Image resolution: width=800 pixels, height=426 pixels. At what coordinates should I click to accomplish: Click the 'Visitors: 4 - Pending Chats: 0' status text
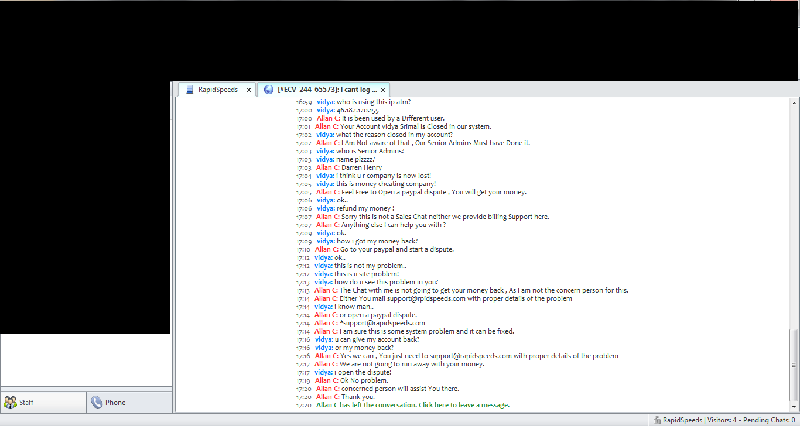pyautogui.click(x=753, y=420)
